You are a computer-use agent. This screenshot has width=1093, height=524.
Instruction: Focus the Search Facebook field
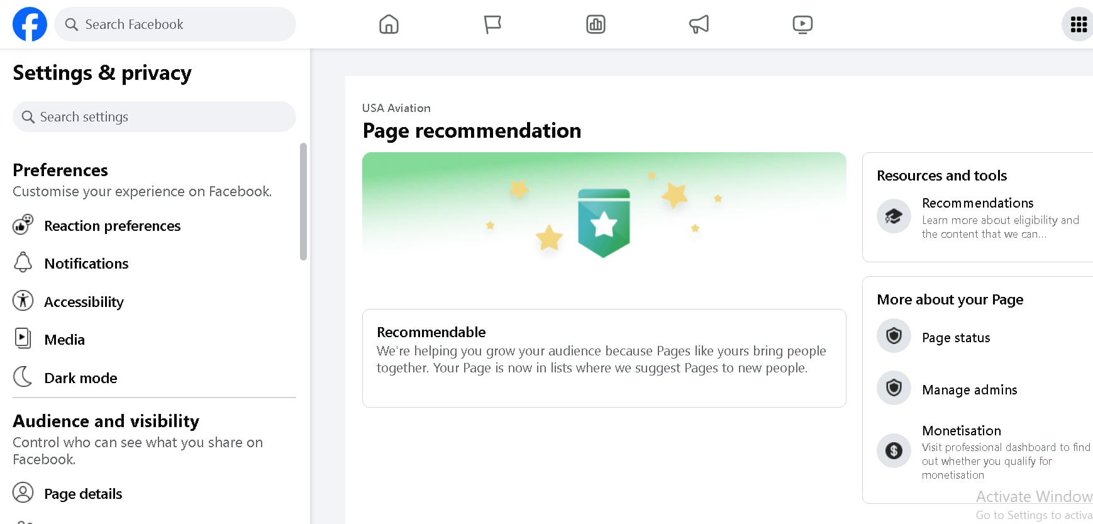point(175,25)
